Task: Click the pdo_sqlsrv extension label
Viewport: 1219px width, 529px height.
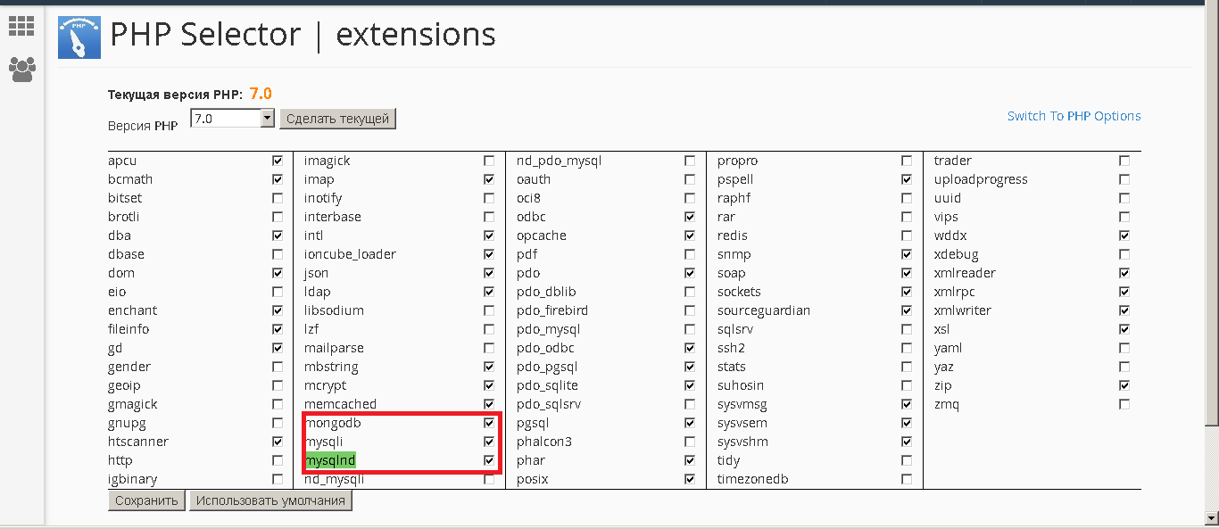Action: coord(549,404)
